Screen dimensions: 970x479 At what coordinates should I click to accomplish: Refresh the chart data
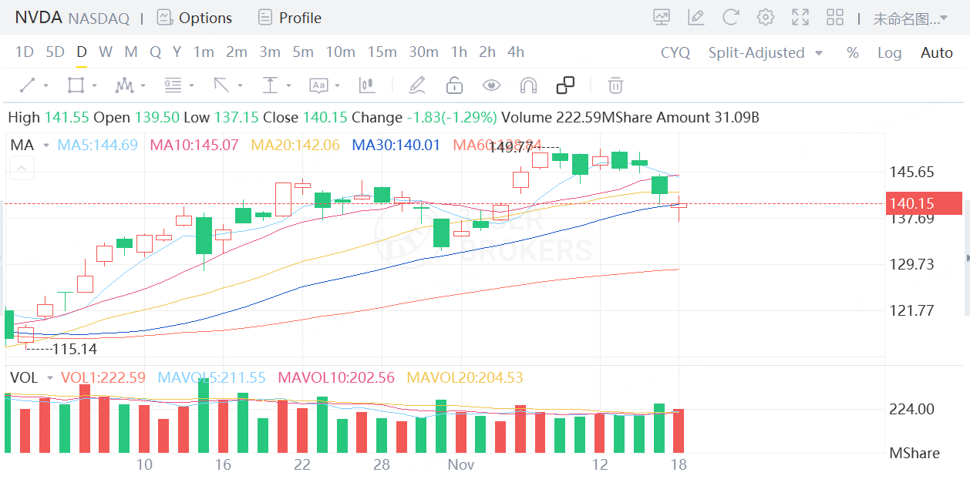click(730, 17)
